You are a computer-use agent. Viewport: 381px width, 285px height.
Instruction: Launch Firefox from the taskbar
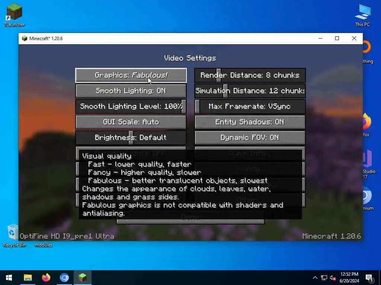point(46,278)
